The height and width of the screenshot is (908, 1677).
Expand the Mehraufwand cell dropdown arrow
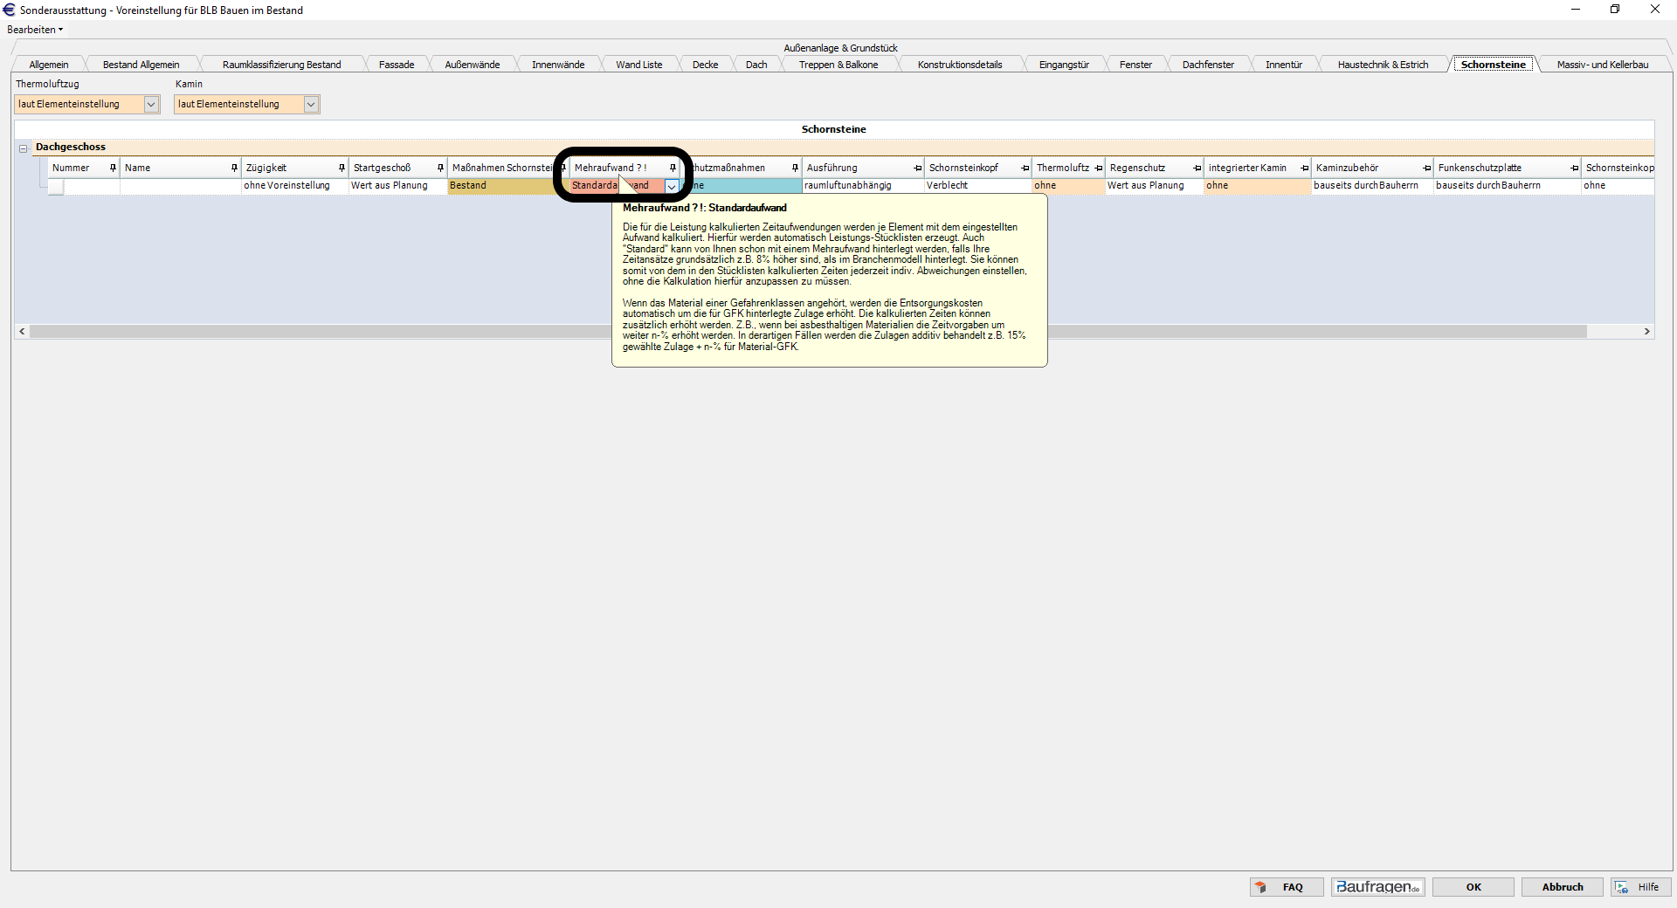pyautogui.click(x=671, y=186)
